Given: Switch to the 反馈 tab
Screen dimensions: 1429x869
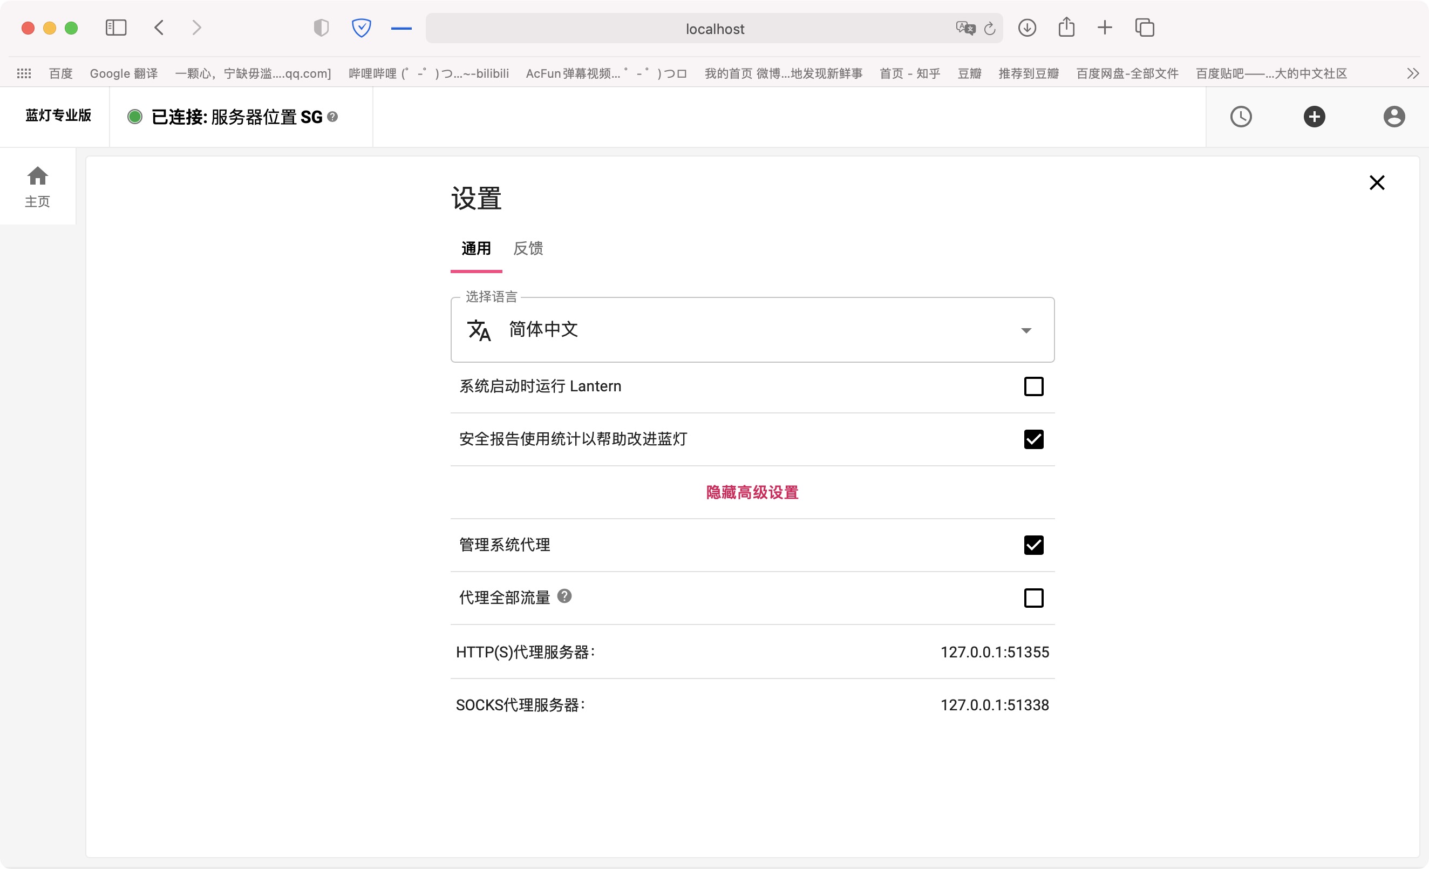Looking at the screenshot, I should [x=528, y=248].
